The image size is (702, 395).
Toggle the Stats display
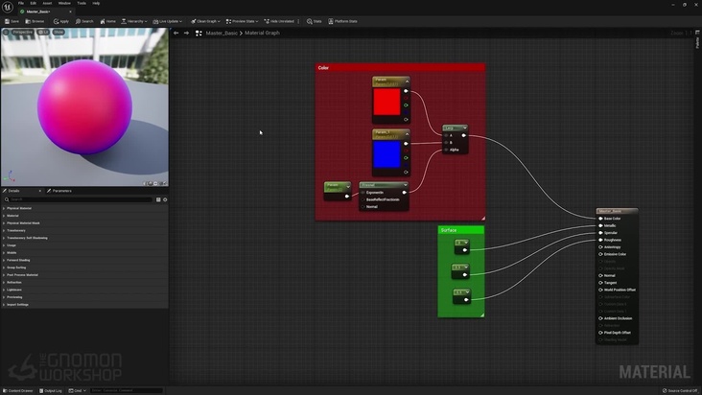[x=315, y=21]
